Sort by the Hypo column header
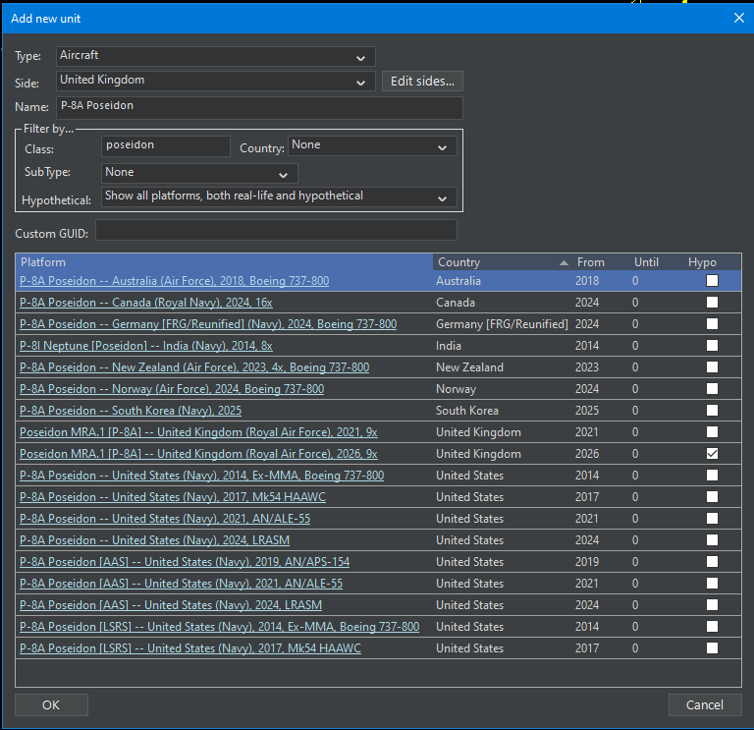This screenshot has height=730, width=754. coord(702,262)
